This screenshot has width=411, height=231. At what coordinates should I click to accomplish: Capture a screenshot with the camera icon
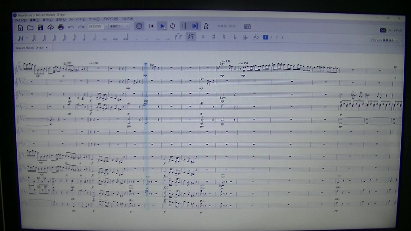point(247,27)
